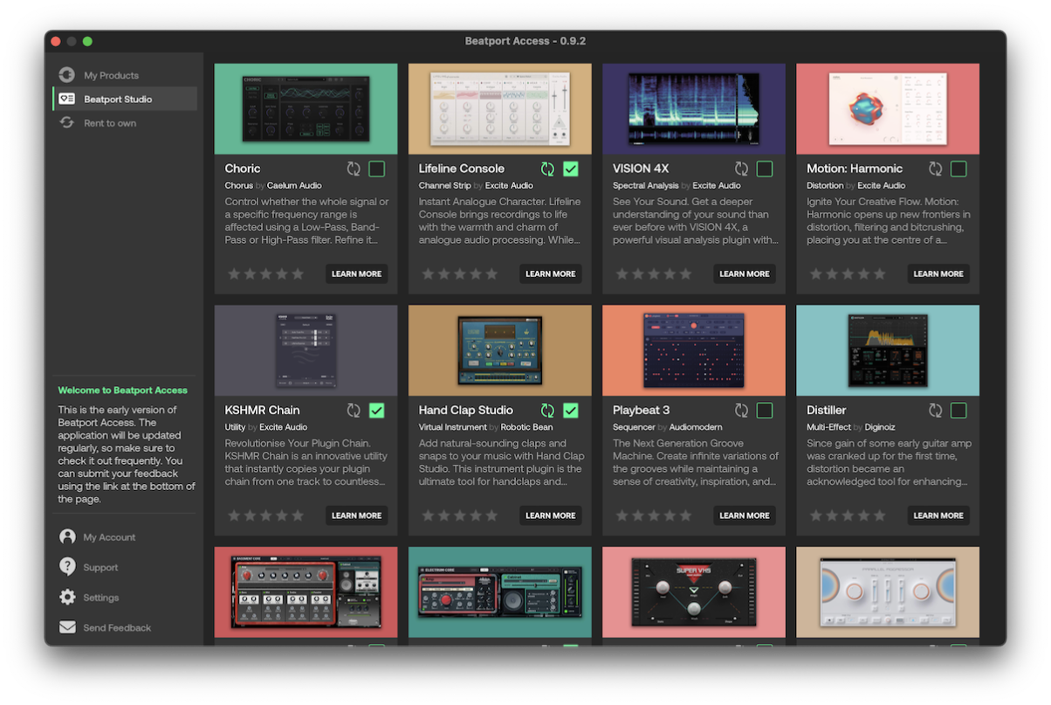
Task: Click the Robotic Bean vendor link
Action: [x=529, y=427]
